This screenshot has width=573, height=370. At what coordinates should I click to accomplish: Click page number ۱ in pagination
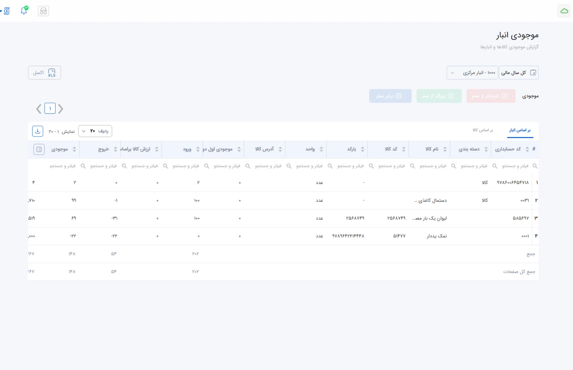click(x=50, y=108)
